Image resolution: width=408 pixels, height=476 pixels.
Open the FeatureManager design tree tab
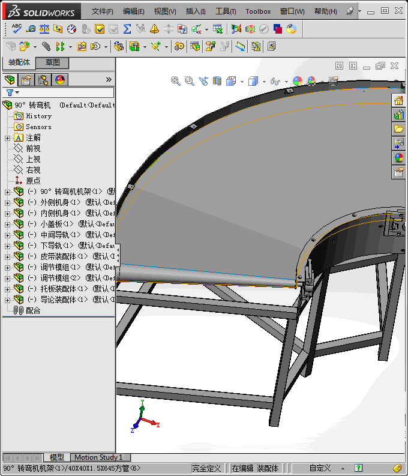10,80
